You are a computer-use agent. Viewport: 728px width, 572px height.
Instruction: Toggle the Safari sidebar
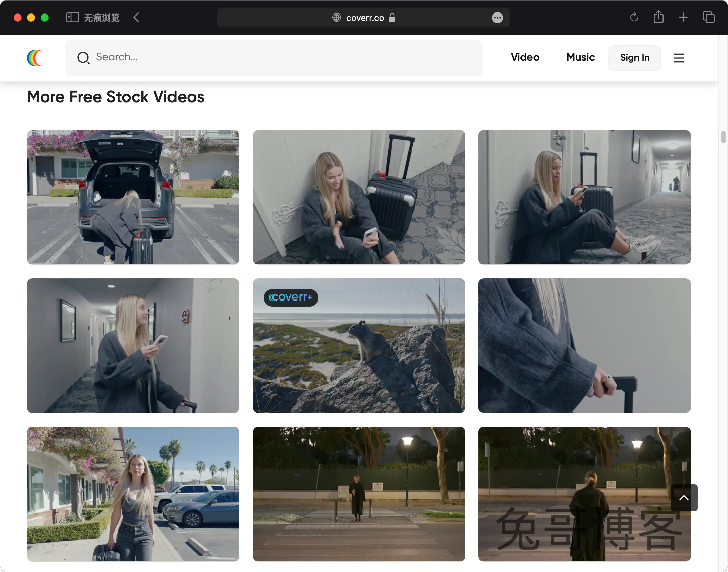click(x=72, y=17)
